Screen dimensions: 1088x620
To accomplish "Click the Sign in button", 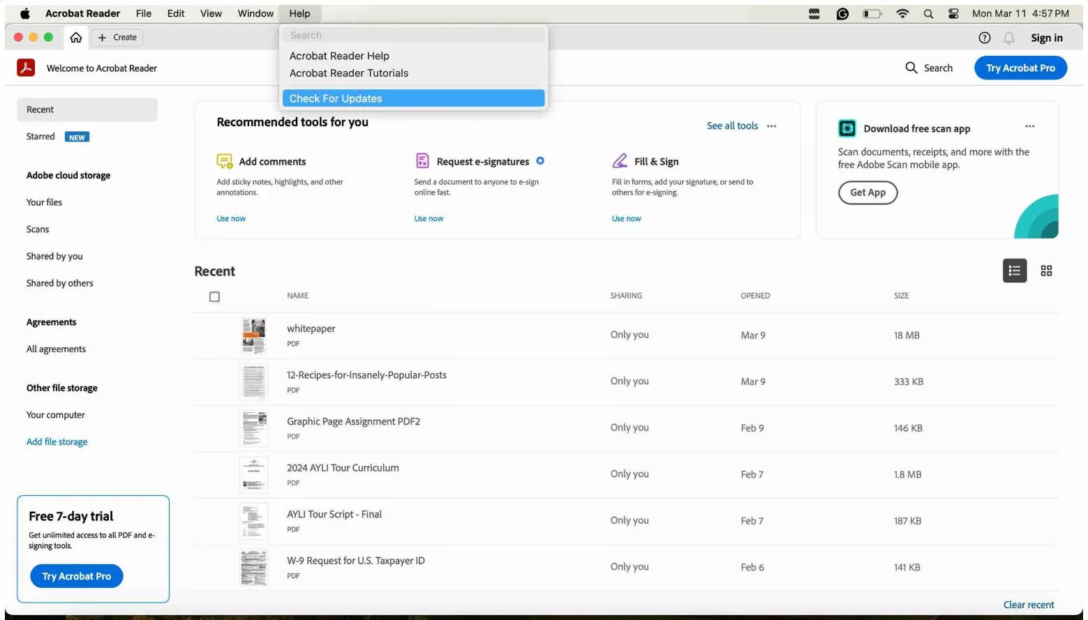I will pos(1047,38).
